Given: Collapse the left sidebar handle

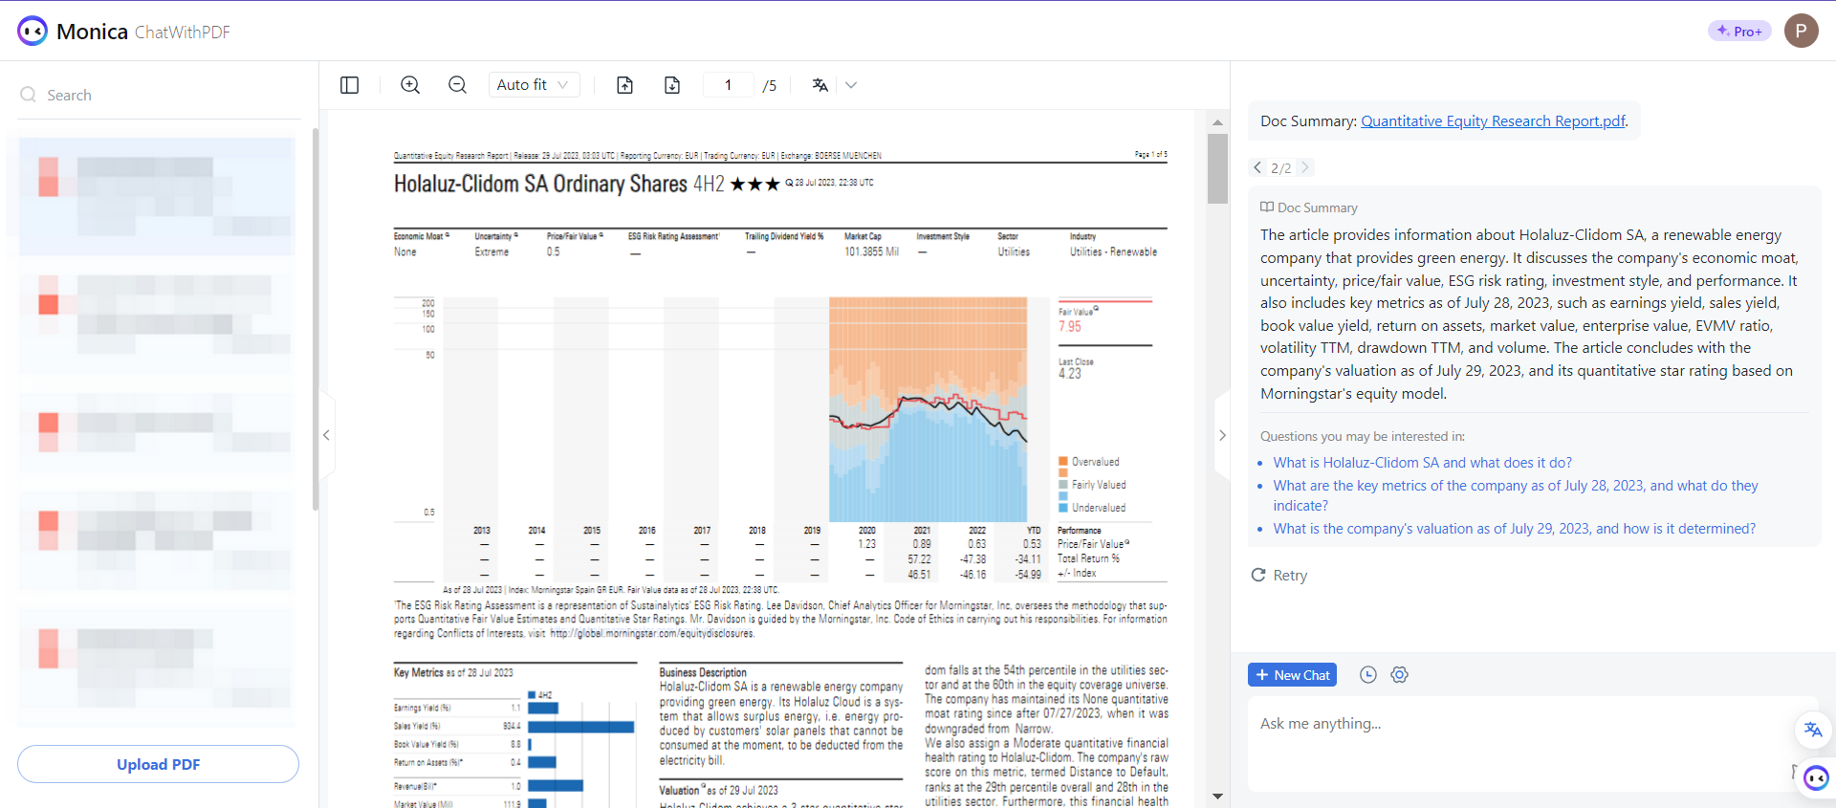Looking at the screenshot, I should [x=326, y=435].
